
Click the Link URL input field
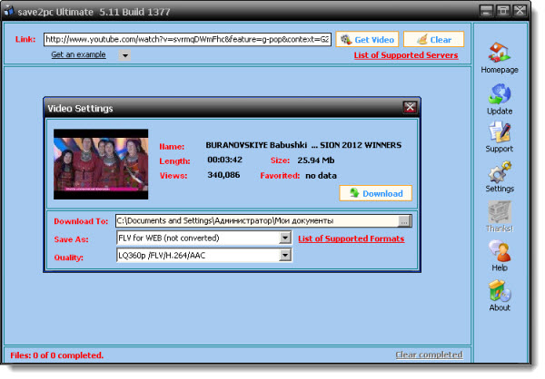coord(187,39)
